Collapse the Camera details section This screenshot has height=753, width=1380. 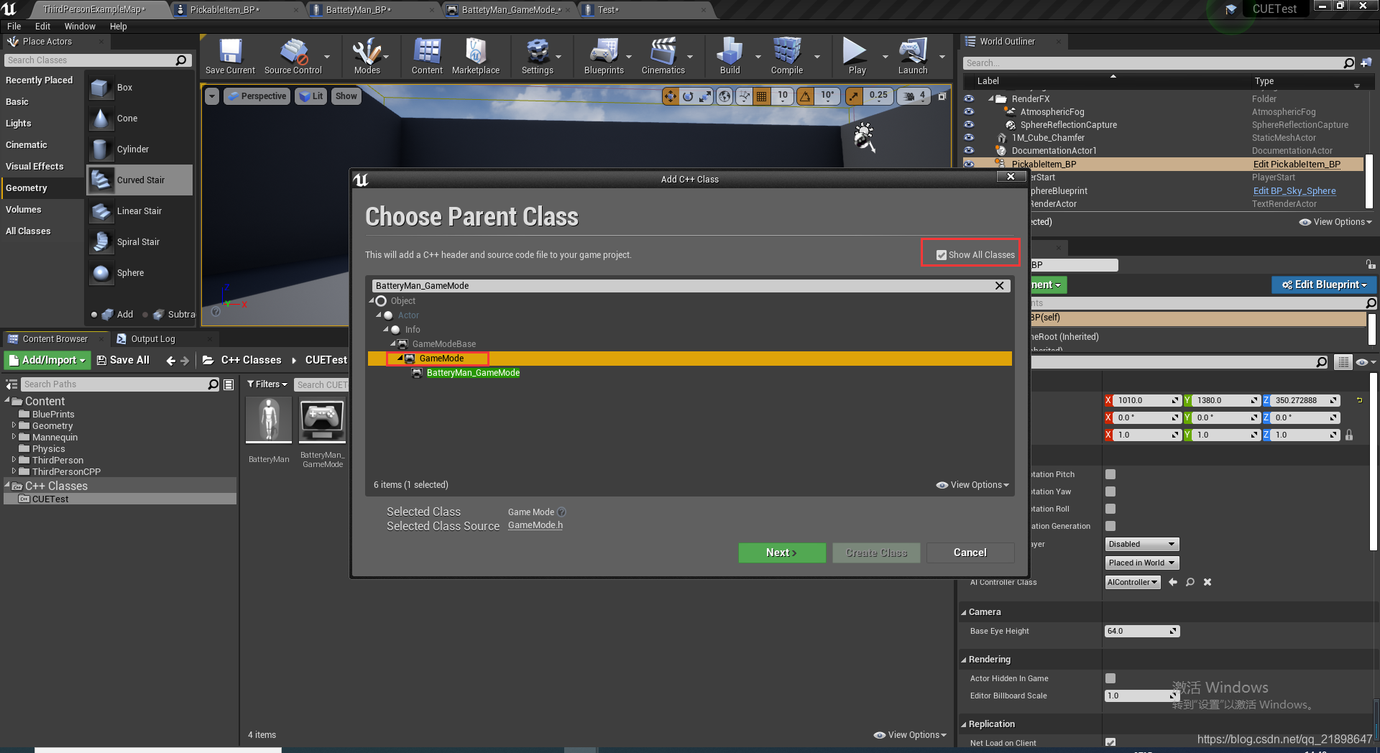964,612
